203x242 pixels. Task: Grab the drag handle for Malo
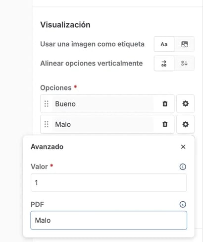point(47,124)
